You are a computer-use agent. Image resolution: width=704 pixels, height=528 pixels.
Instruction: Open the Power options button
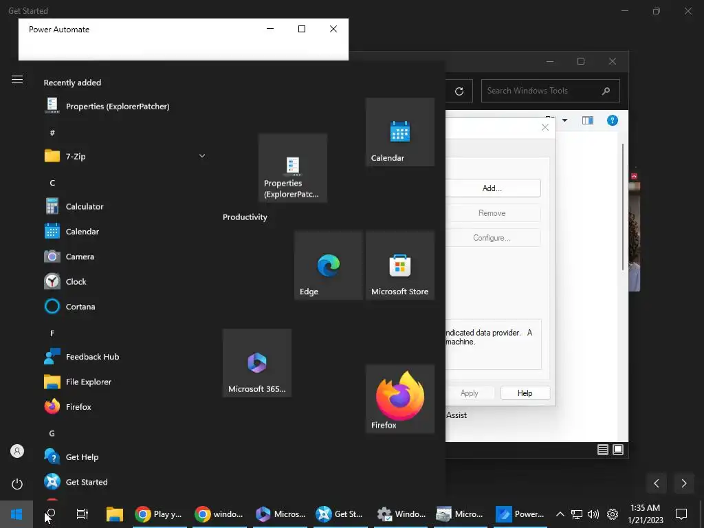coord(17,484)
